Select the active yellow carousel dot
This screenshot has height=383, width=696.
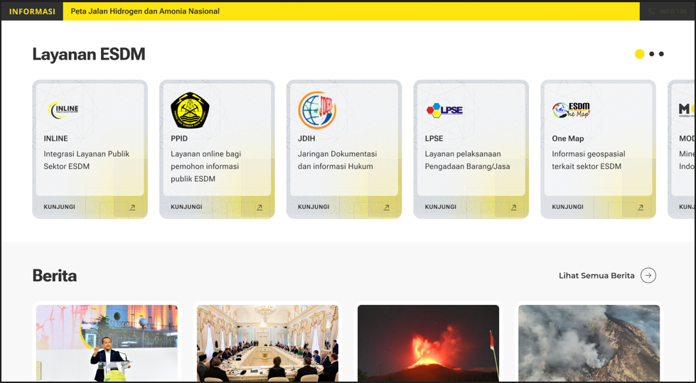pos(639,54)
